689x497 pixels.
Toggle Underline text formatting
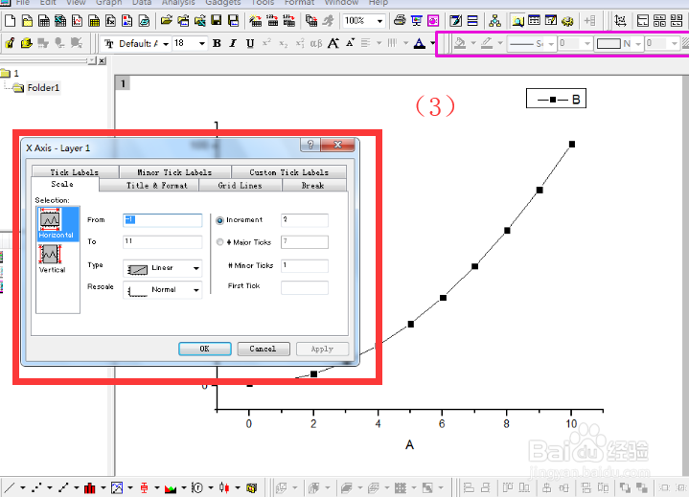click(250, 43)
